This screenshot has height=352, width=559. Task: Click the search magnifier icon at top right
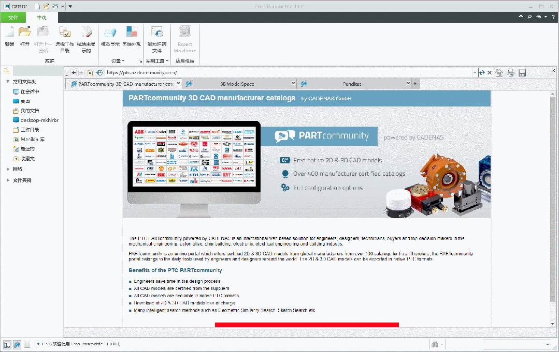[530, 17]
